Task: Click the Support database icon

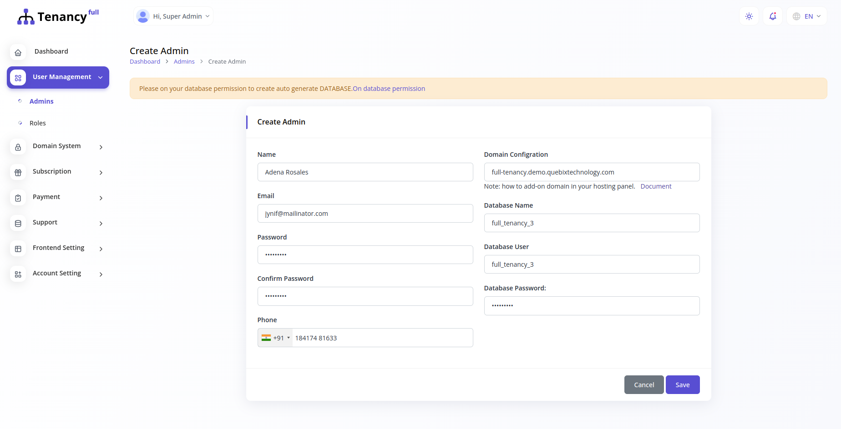Action: 18,223
